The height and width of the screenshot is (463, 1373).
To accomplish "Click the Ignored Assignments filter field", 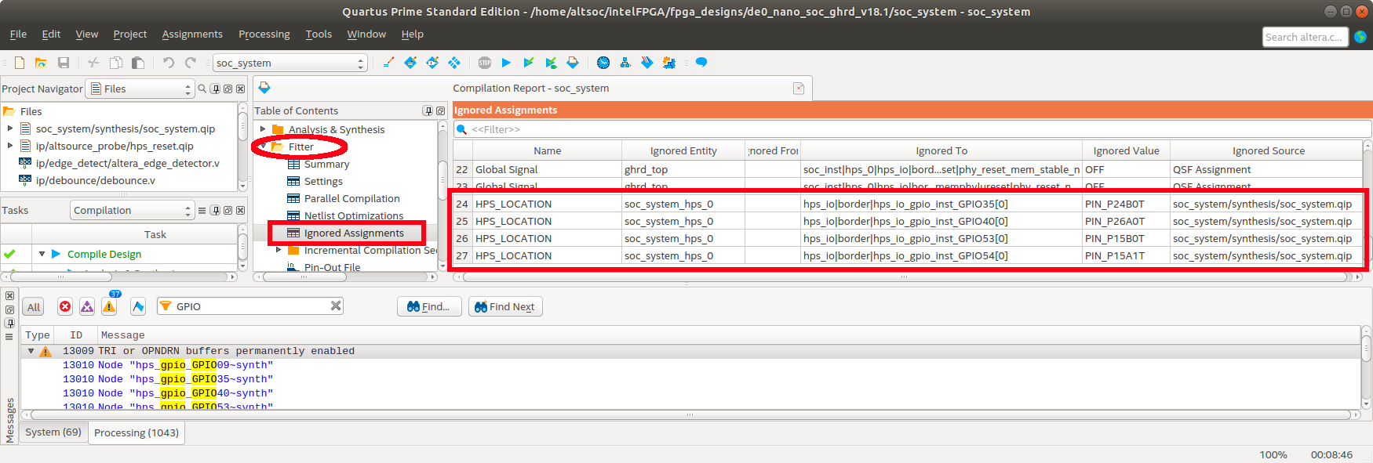I will point(910,129).
